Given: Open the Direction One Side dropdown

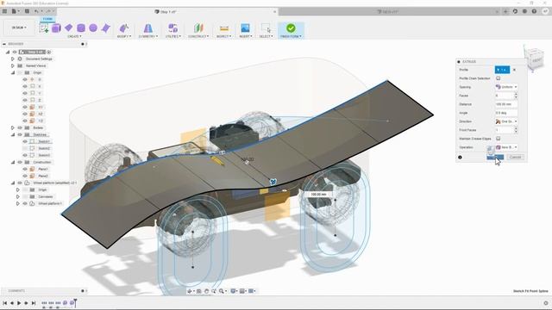Looking at the screenshot, I should pos(506,121).
